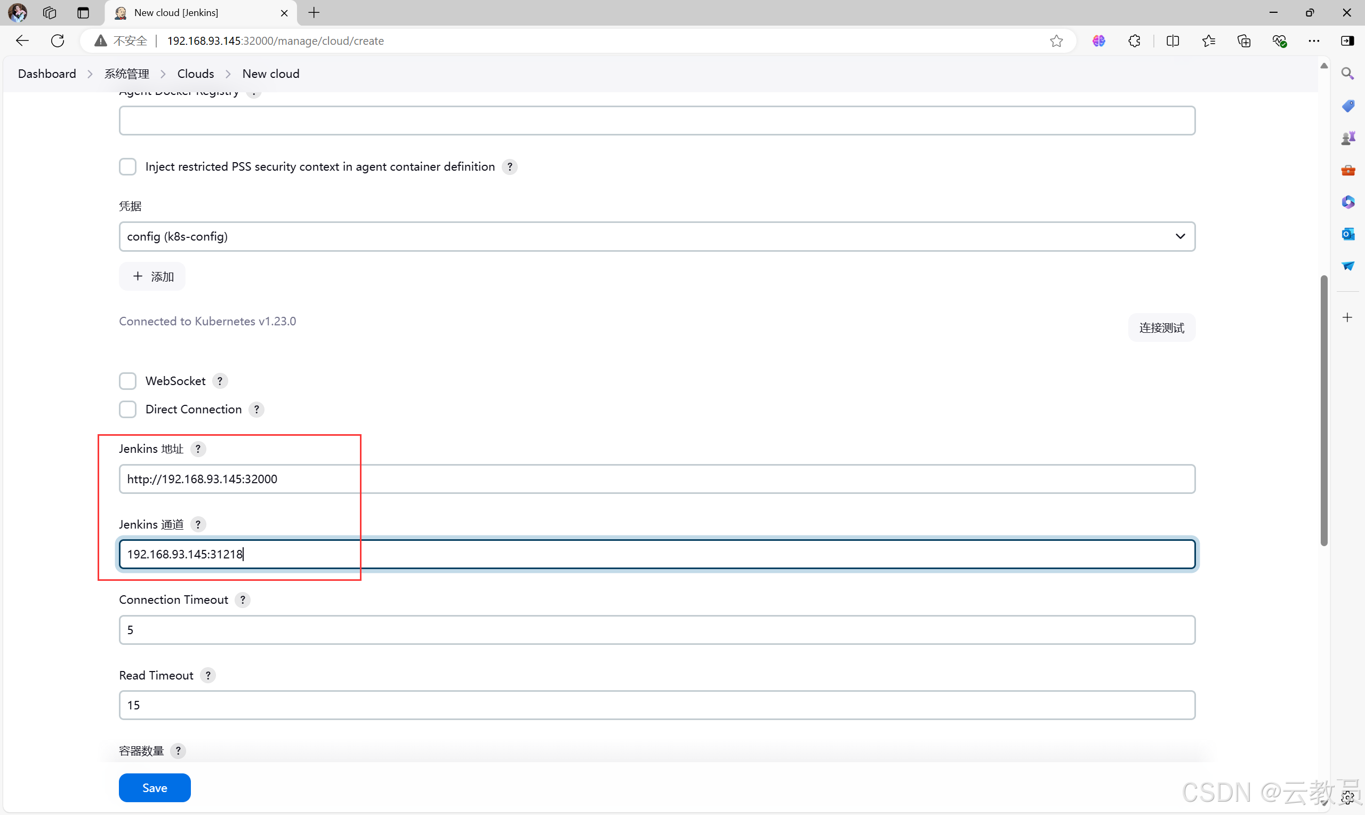Select the New cloud [Jenkins] tab
Screen dimensions: 1365x815
tap(200, 13)
